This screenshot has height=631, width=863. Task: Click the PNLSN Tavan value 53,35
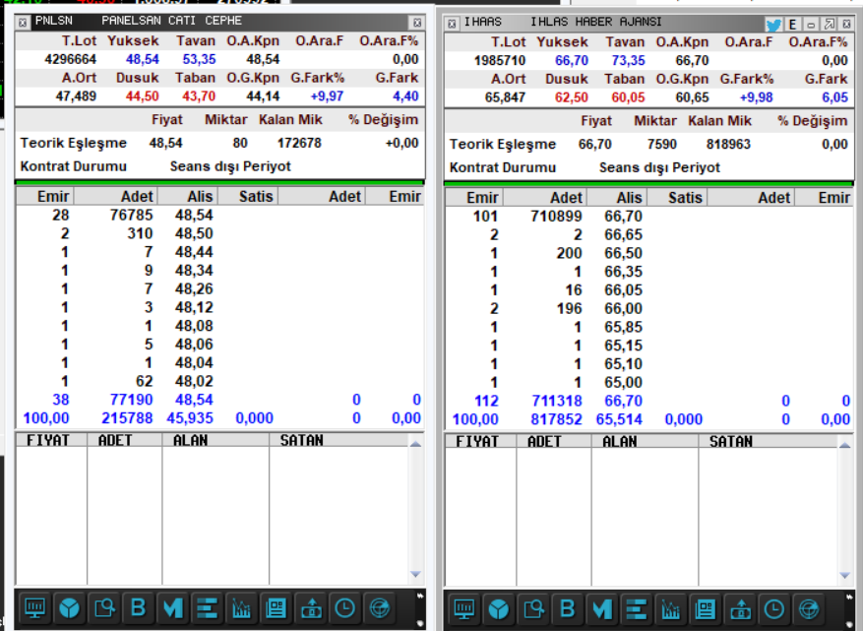pos(199,59)
